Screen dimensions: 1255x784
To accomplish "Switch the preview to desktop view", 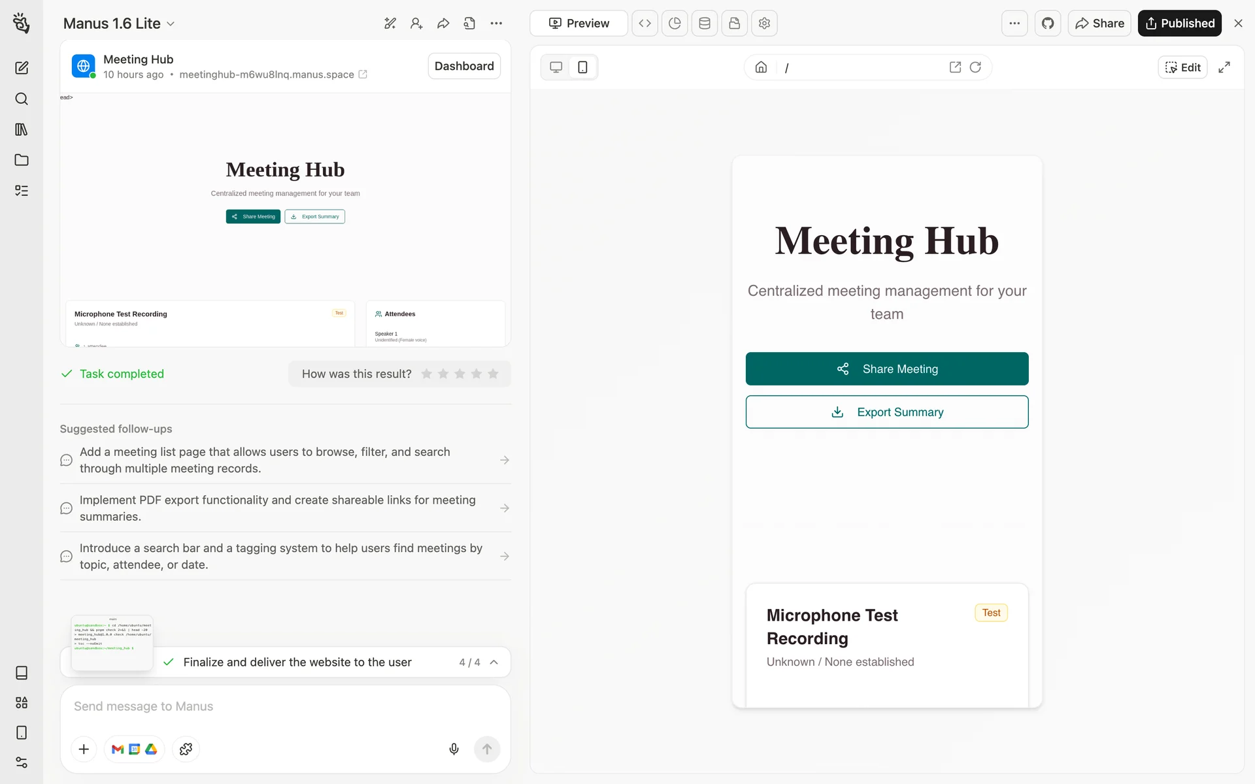I will coord(556,67).
